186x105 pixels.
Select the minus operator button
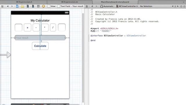36,27
